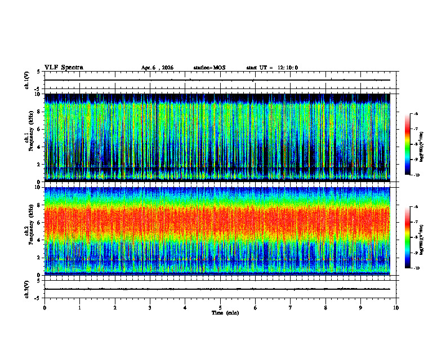Click the "8" kHz tick on ch.2 frequency axis
The width and height of the screenshot is (446, 345).
(40, 205)
